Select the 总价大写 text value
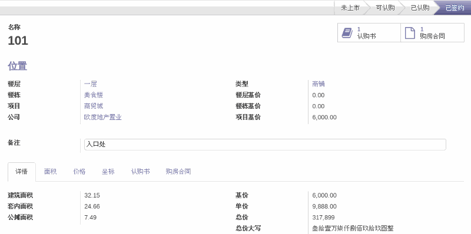Screen dimensions: 471x234 coord(353,229)
